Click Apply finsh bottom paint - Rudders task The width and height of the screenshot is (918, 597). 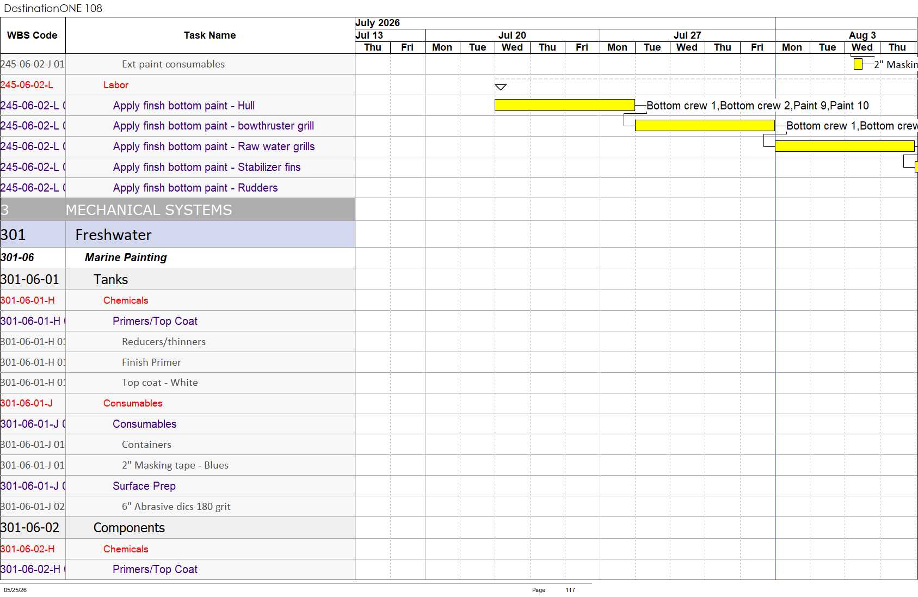(195, 188)
